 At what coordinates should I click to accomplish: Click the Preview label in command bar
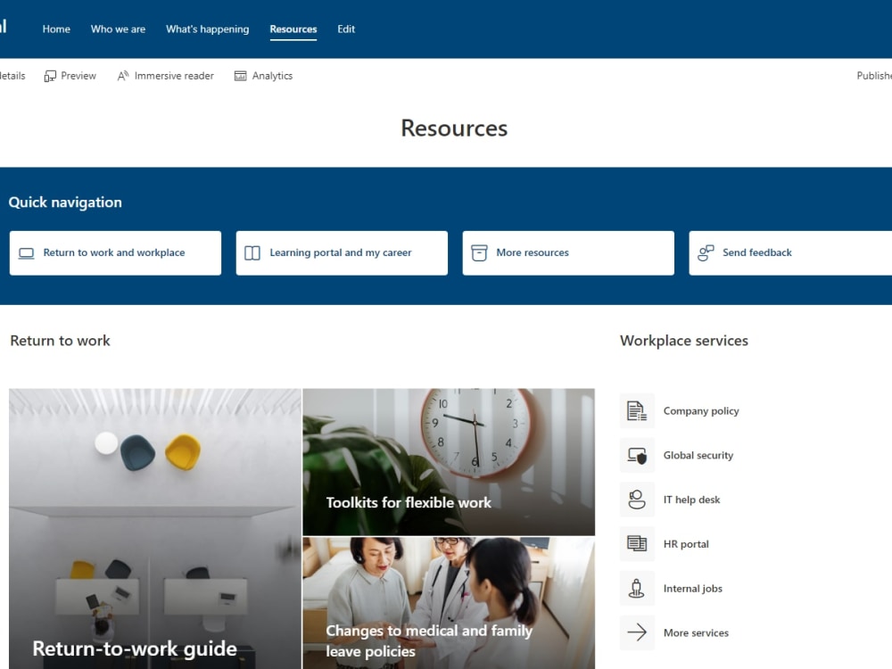point(78,76)
